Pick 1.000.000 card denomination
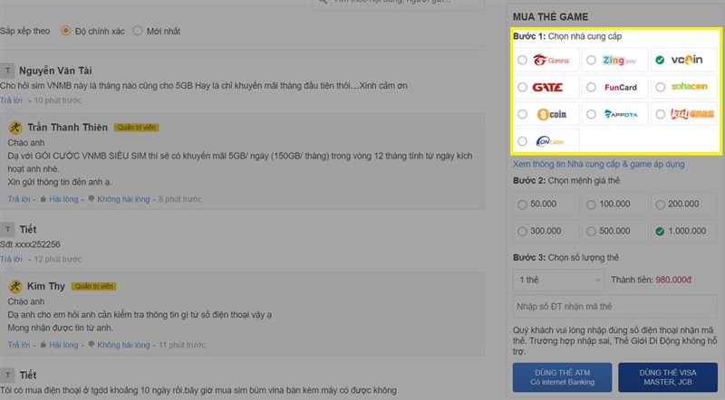The height and width of the screenshot is (400, 725). 684,231
